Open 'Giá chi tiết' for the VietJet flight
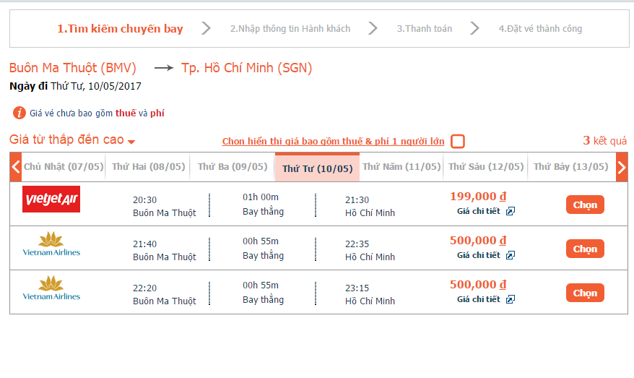 point(479,211)
